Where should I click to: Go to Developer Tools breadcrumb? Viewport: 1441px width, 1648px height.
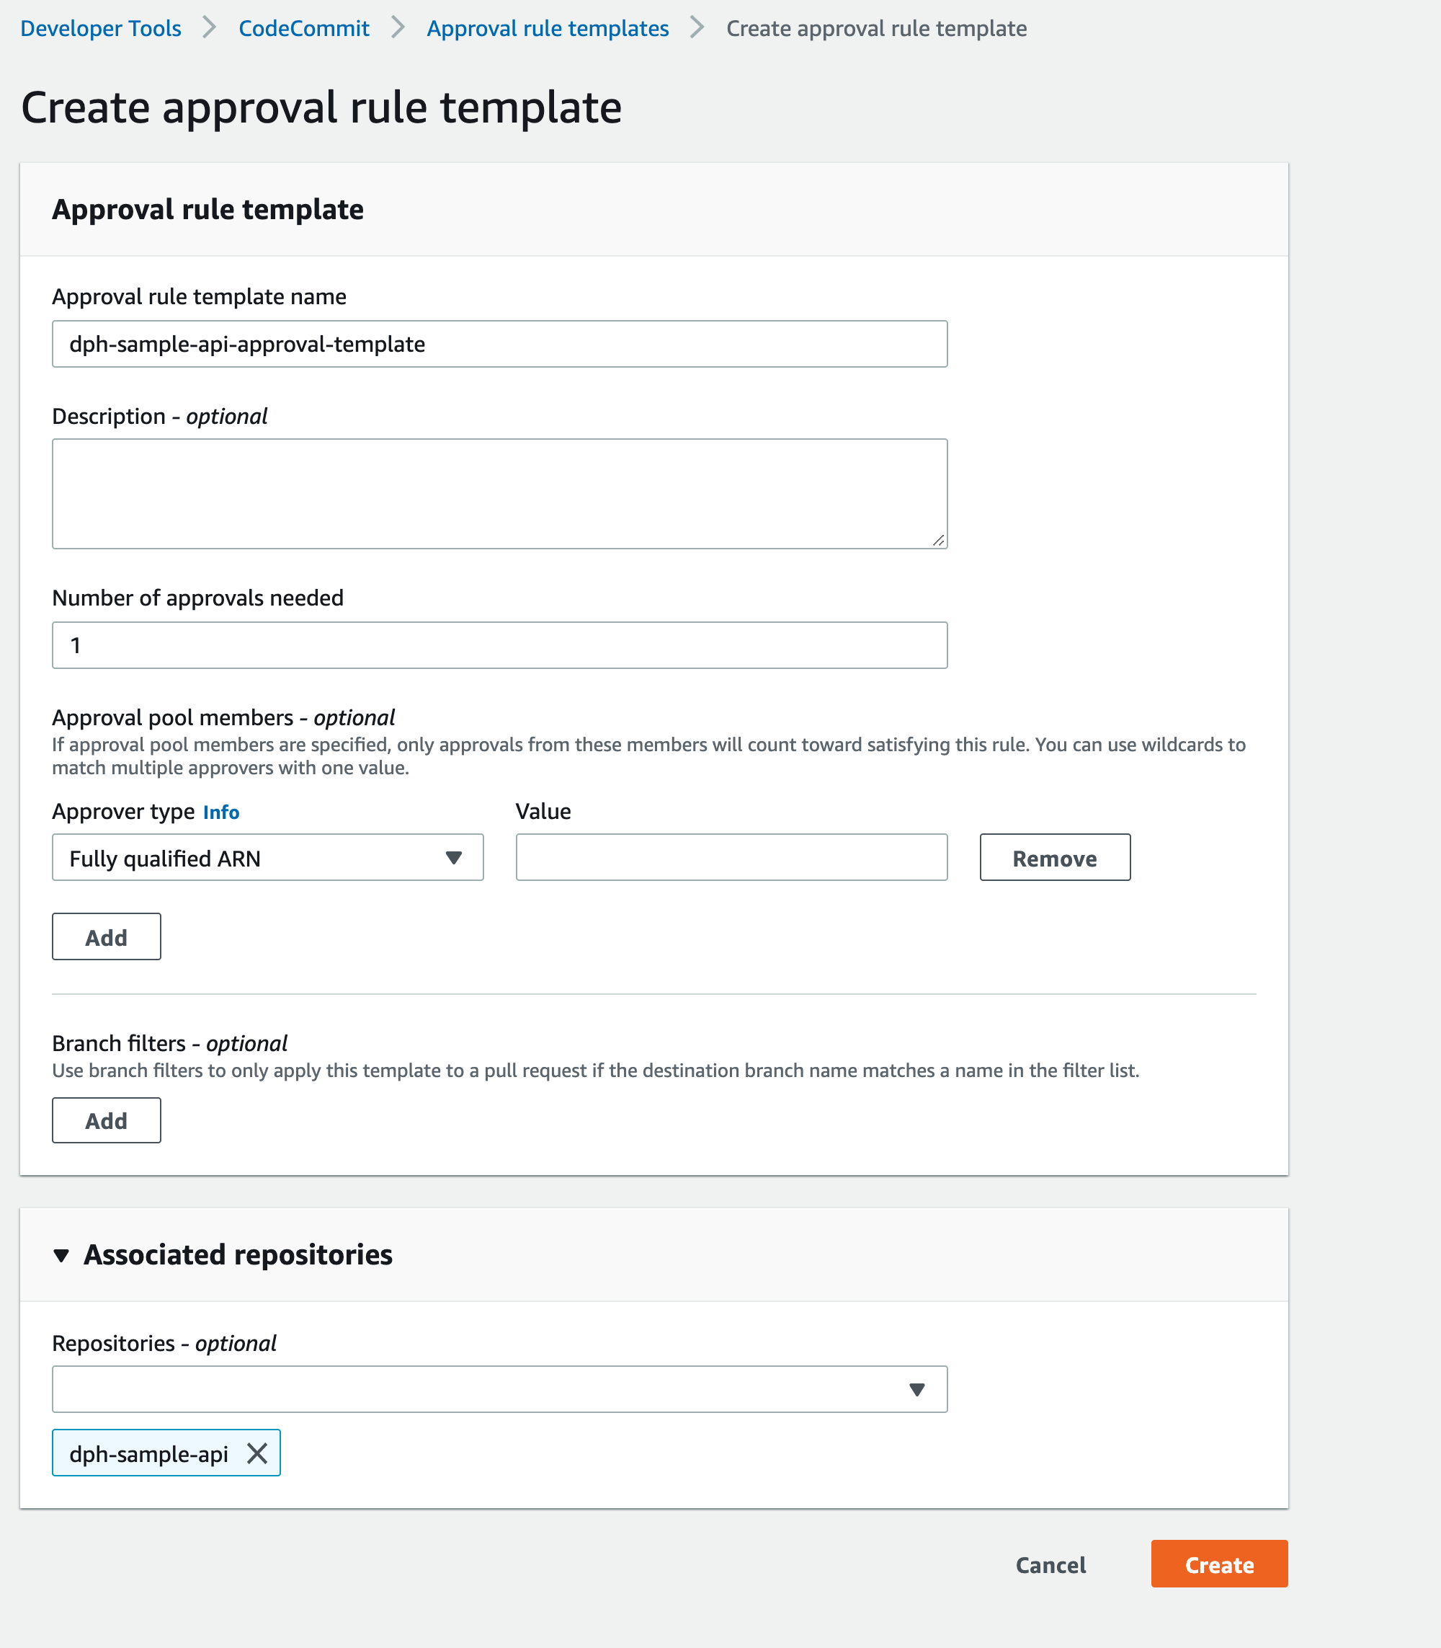(101, 28)
